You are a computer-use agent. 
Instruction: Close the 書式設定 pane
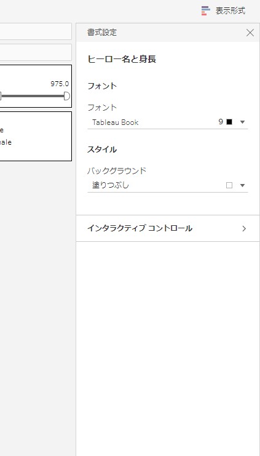(250, 33)
